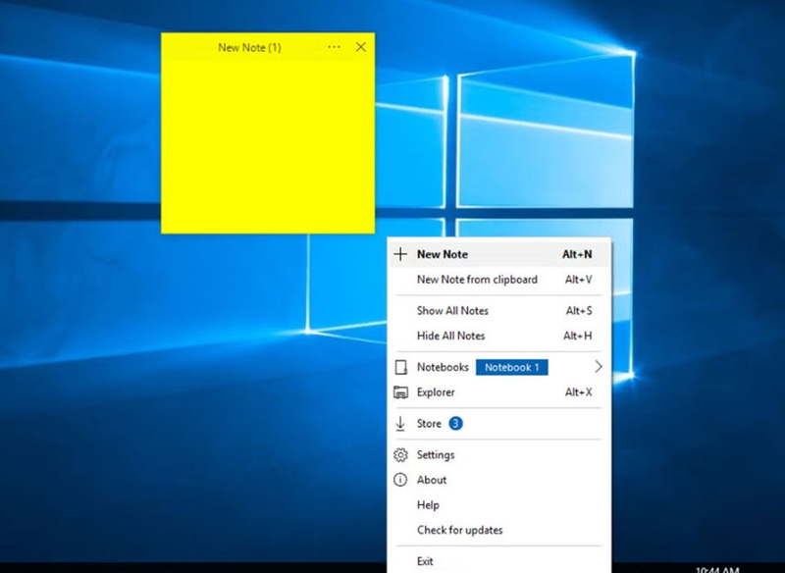Open Explorer from the menu
This screenshot has height=573, width=785.
pyautogui.click(x=499, y=392)
